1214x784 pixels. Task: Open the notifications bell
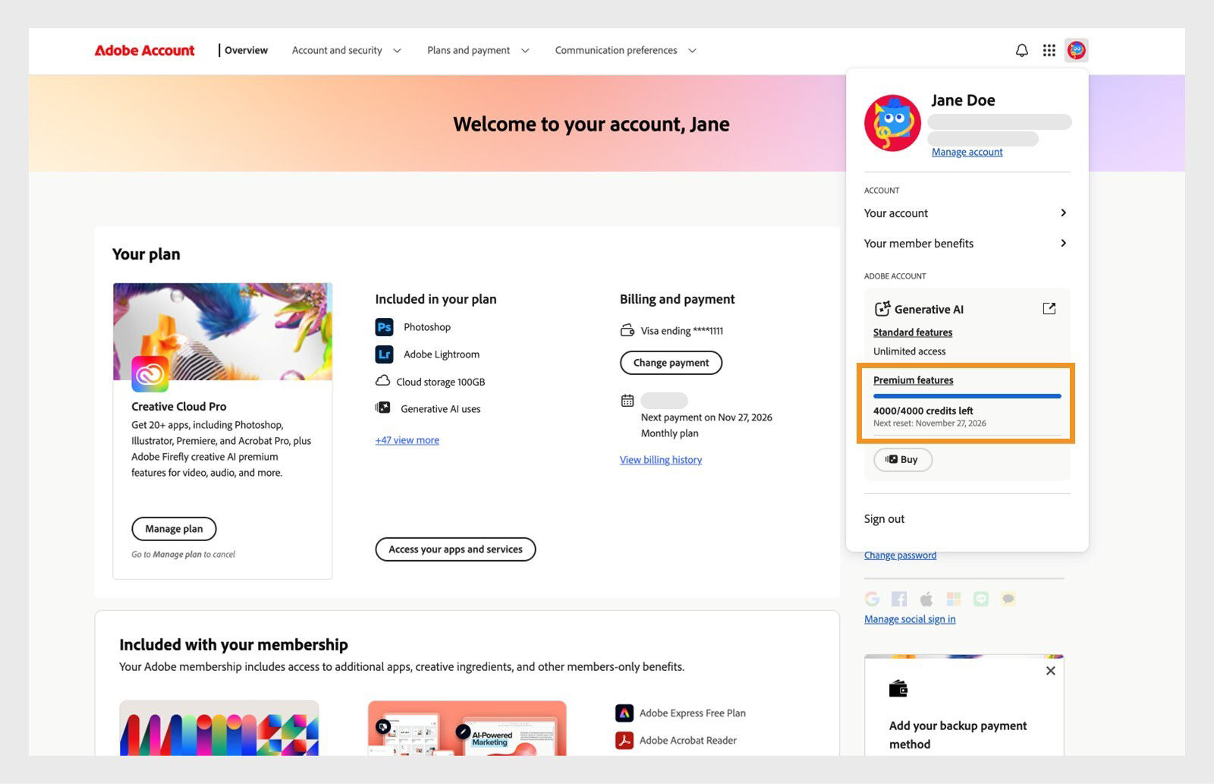point(1022,50)
